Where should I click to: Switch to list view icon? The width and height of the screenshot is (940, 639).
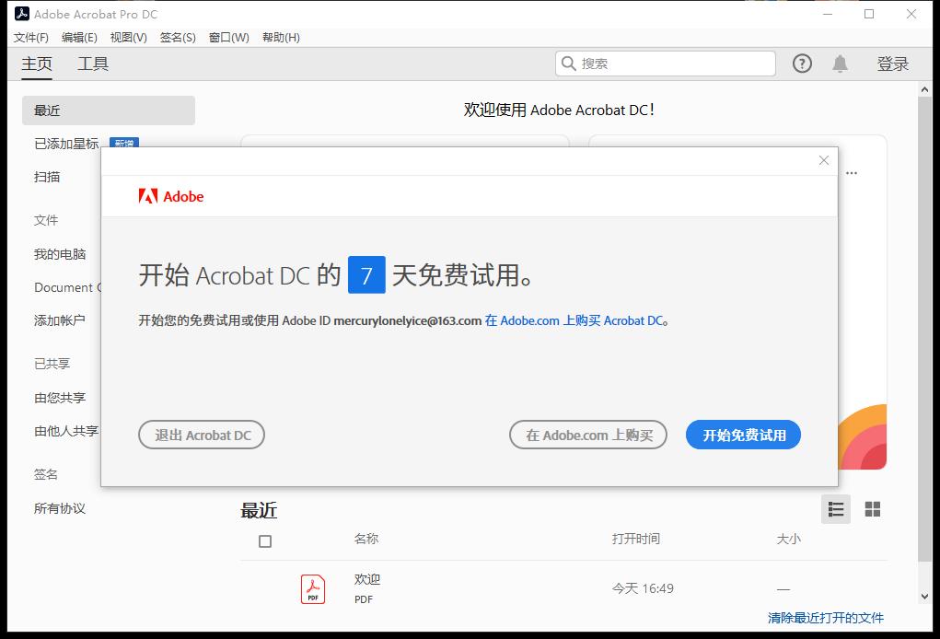coord(836,509)
